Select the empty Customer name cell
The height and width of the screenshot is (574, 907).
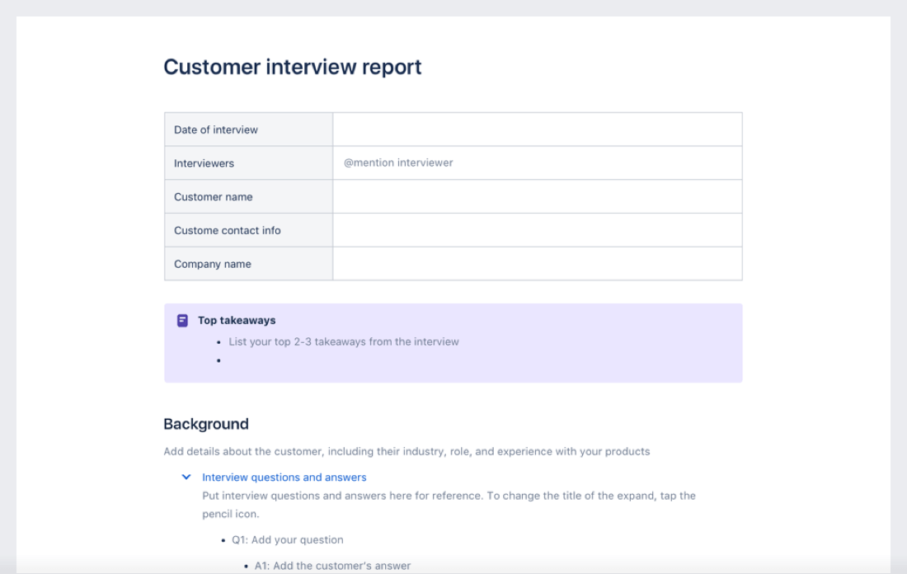pyautogui.click(x=536, y=196)
